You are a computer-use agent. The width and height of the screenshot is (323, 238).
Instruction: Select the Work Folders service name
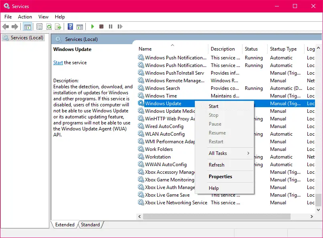click(x=159, y=149)
